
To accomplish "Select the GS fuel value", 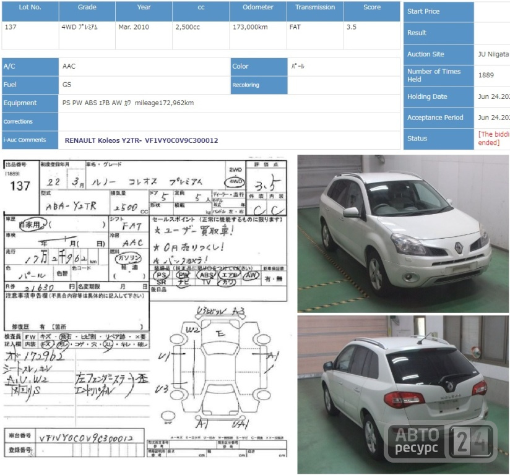I will coord(67,85).
